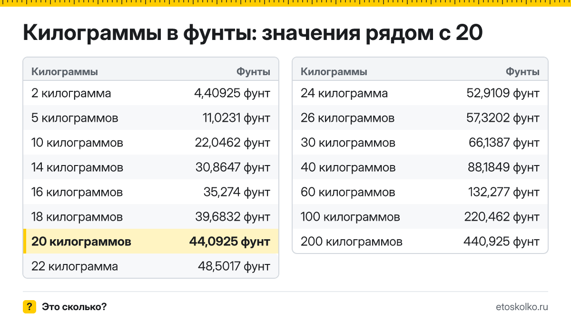This screenshot has width=571, height=322.
Task: Click the value '57,3202 фунт'
Action: coord(503,118)
